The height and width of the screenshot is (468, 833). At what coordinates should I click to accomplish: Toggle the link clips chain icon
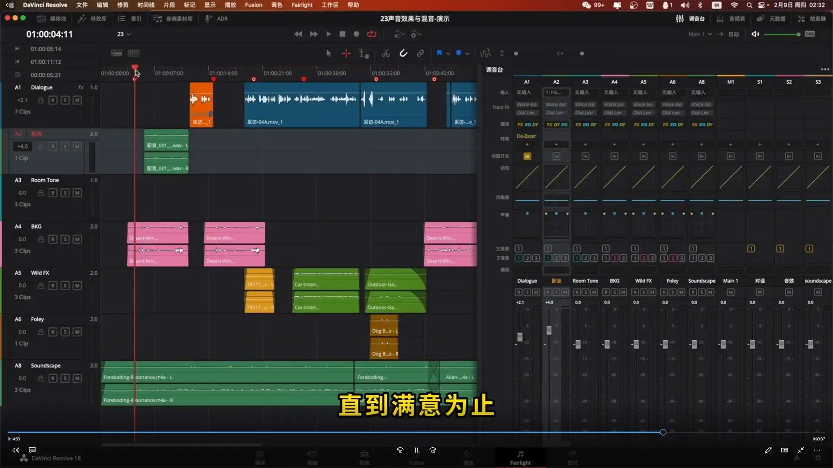420,53
